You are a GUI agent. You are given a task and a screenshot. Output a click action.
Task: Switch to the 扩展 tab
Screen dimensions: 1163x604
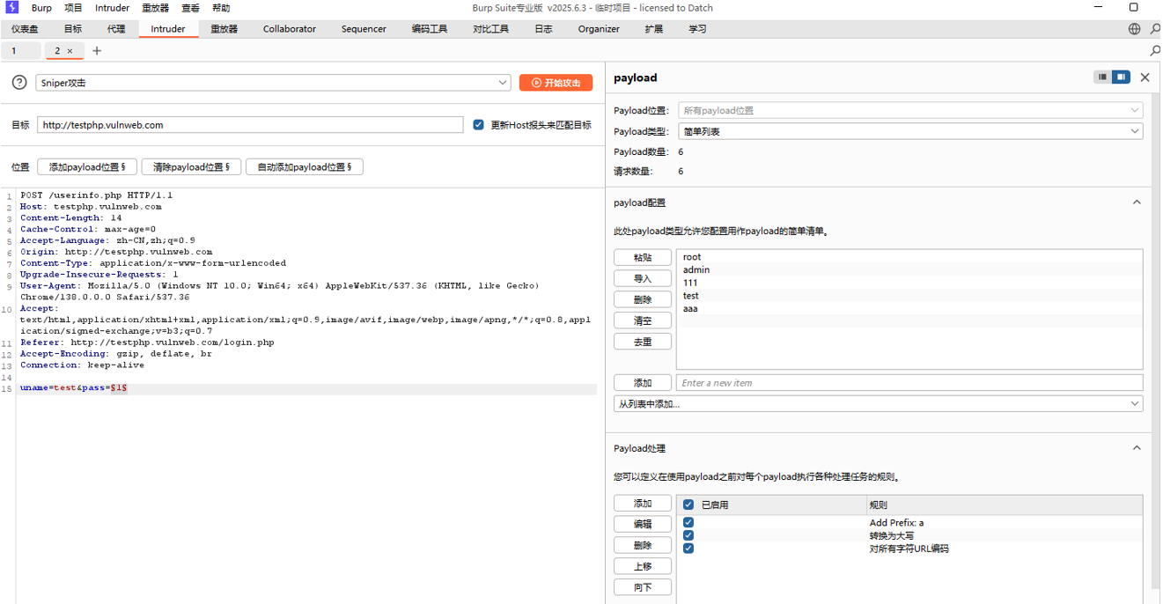tap(653, 29)
